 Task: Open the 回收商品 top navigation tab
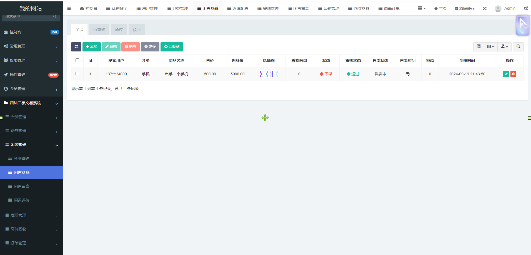tap(359, 8)
